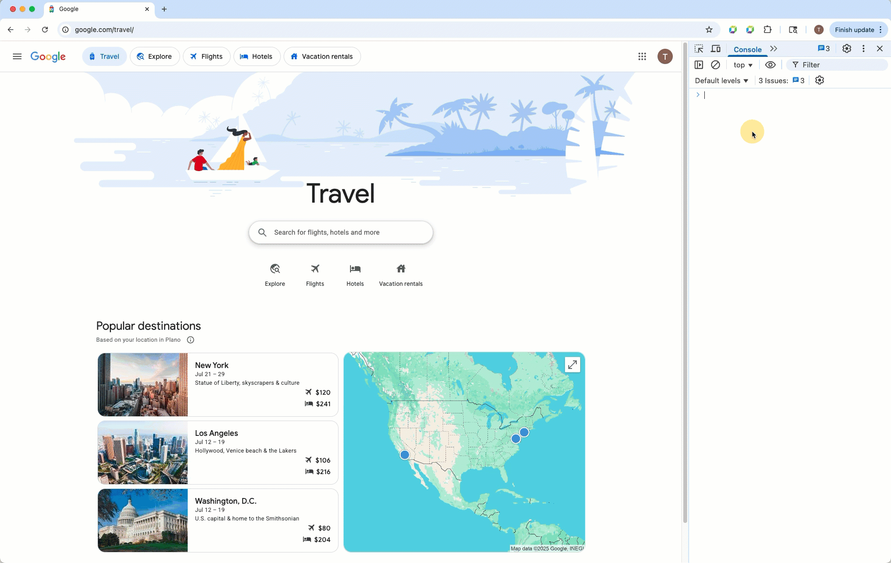Reload the page
Screen dimensions: 891x563
pos(45,30)
